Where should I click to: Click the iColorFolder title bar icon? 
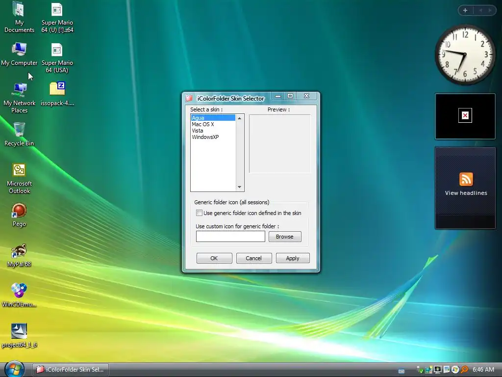click(189, 98)
